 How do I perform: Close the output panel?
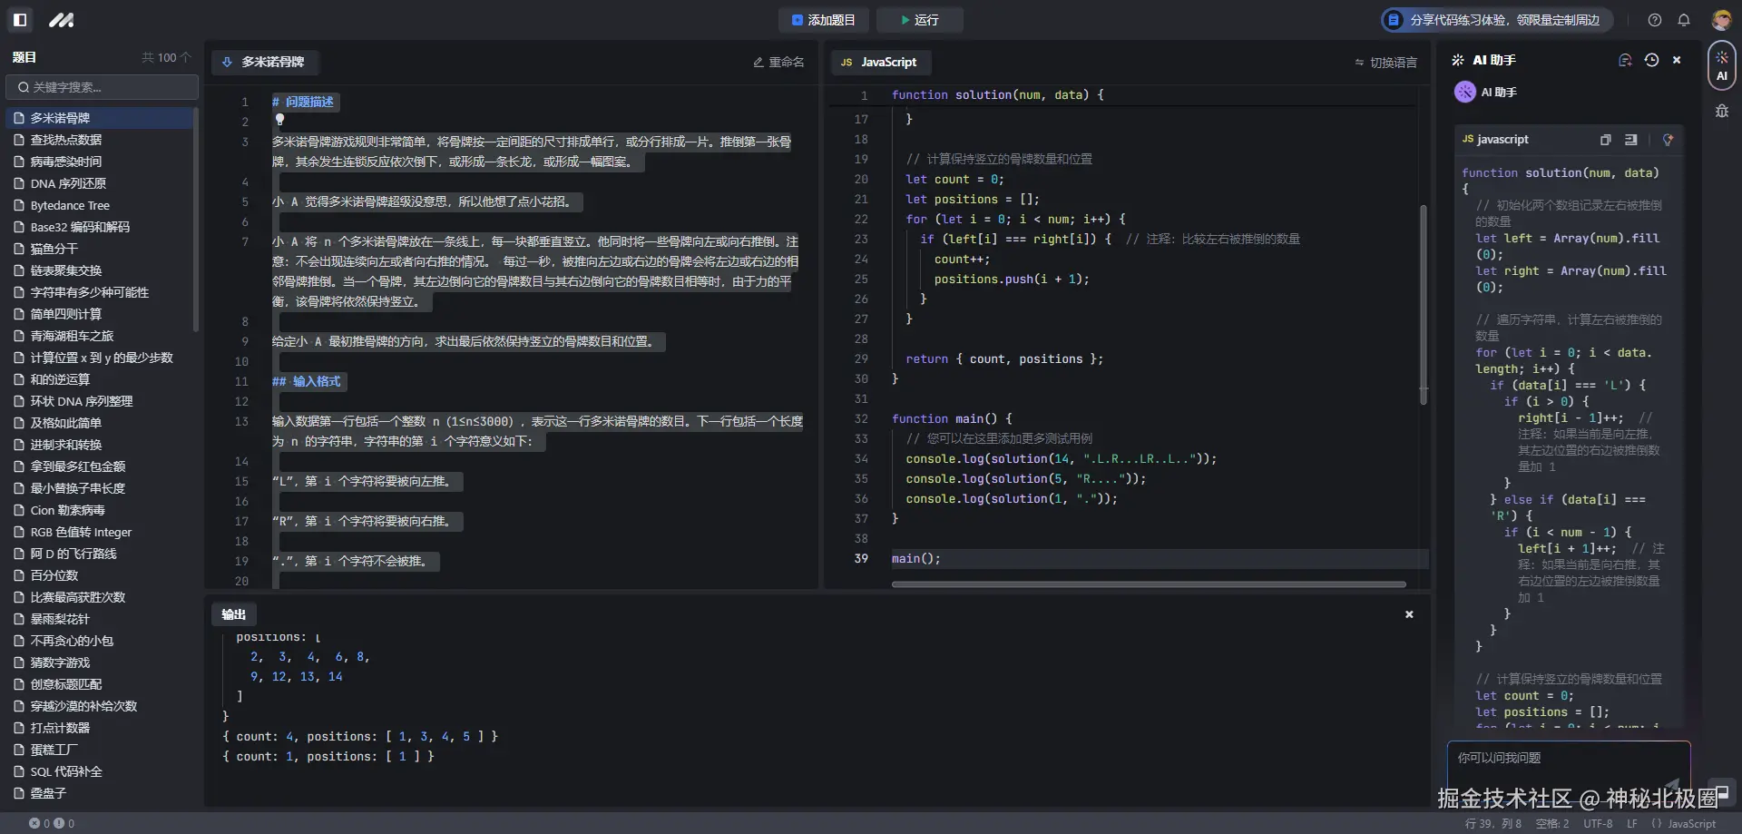[x=1409, y=614]
